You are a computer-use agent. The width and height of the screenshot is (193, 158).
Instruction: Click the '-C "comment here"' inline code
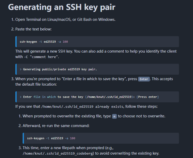pos(41,57)
